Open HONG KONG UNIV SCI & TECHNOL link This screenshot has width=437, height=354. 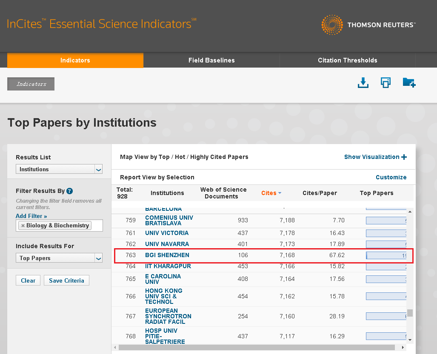(163, 296)
